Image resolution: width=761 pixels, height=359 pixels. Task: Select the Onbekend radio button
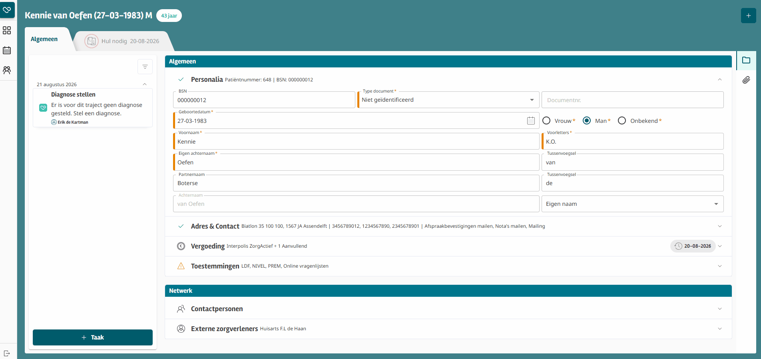(x=622, y=120)
